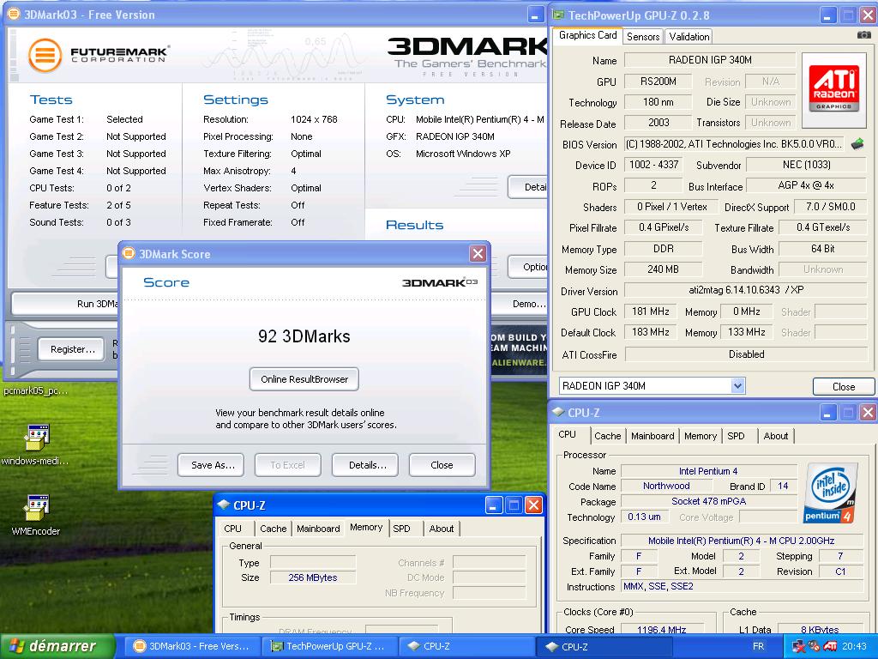Expand the RADEON IGP 340M GPU dropdown

coord(737,385)
